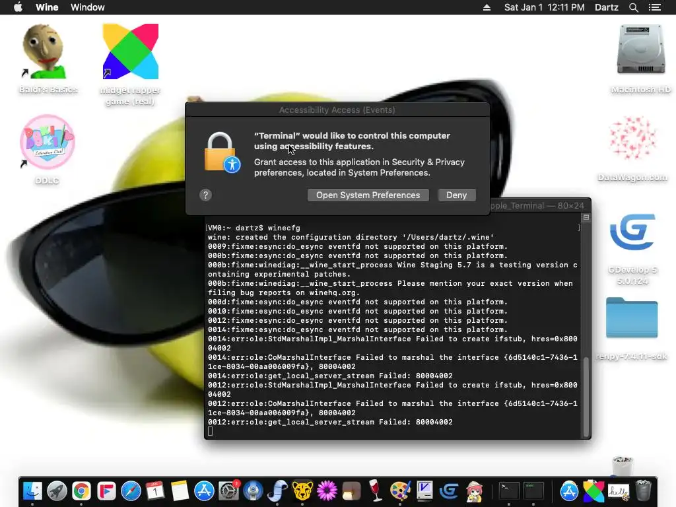Viewport: 676px width, 507px height.
Task: Open Spotlight search magnifier
Action: click(x=633, y=7)
